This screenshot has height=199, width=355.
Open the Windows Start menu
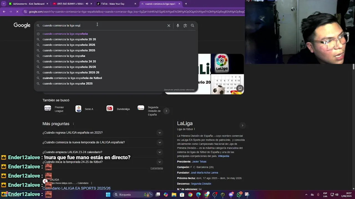[108, 195]
